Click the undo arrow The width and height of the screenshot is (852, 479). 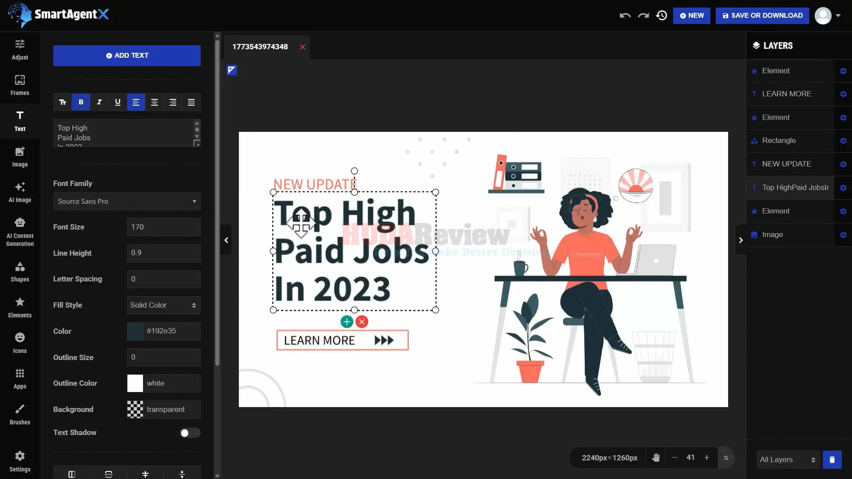click(625, 16)
